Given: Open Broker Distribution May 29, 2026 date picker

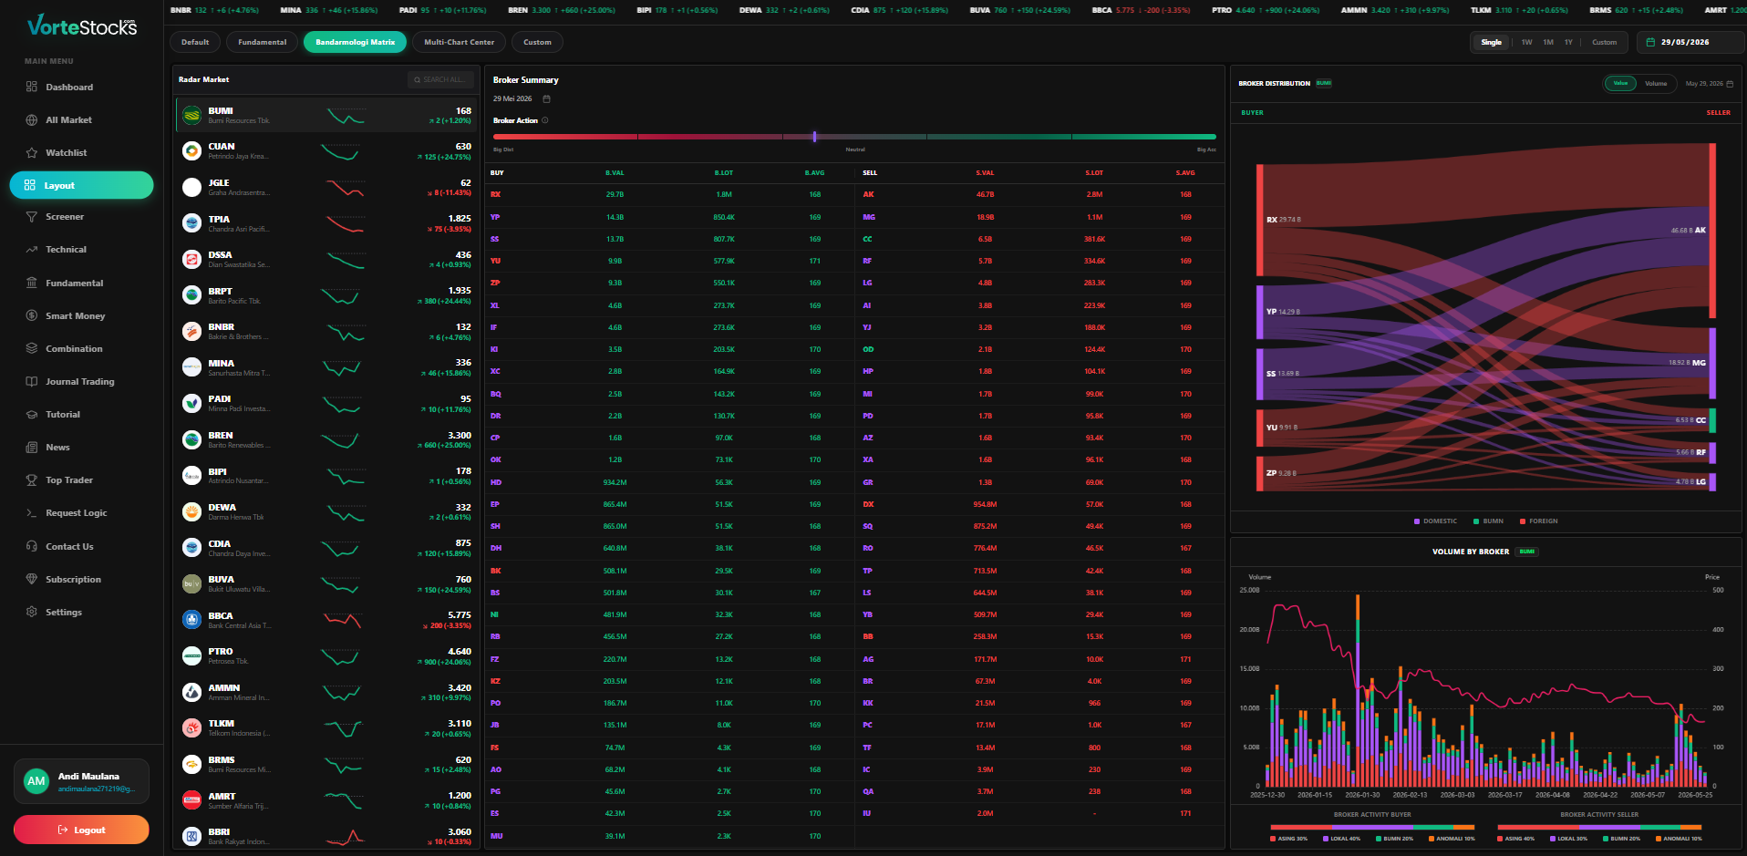Looking at the screenshot, I should coord(1710,83).
